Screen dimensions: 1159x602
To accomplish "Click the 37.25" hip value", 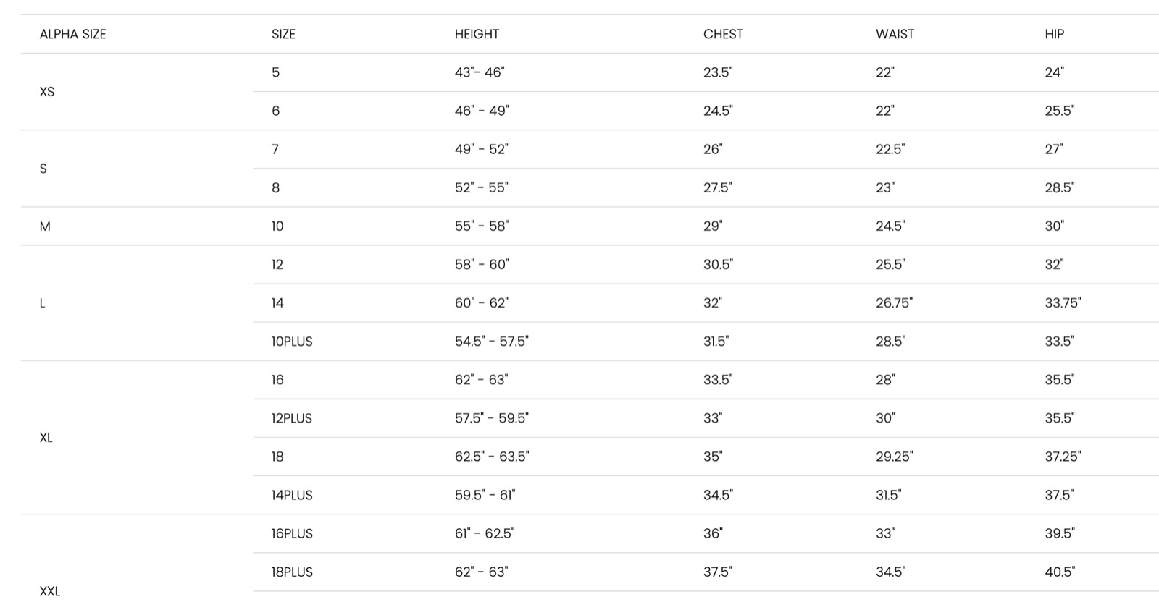I will point(1062,457).
